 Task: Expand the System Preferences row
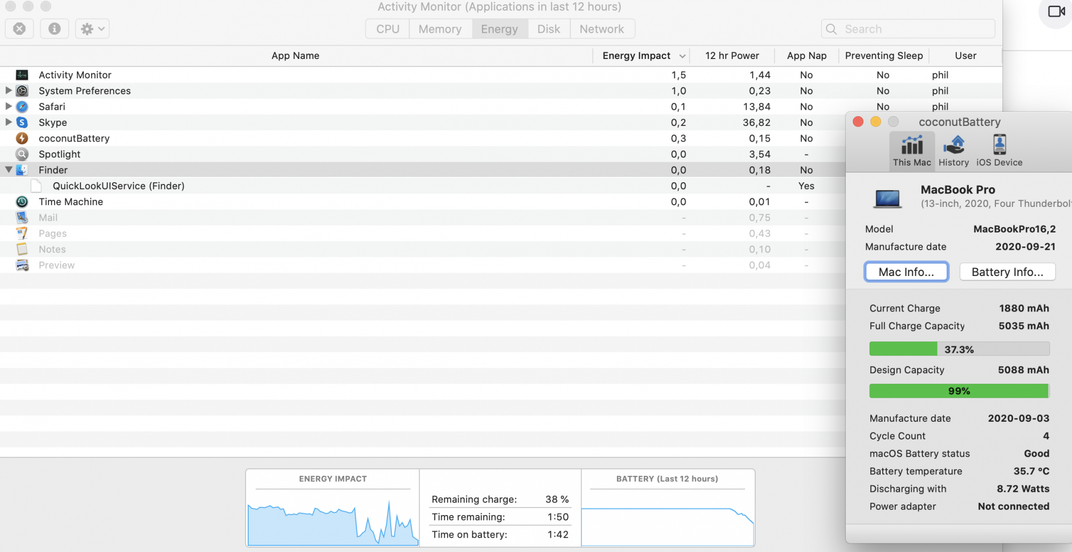[9, 91]
